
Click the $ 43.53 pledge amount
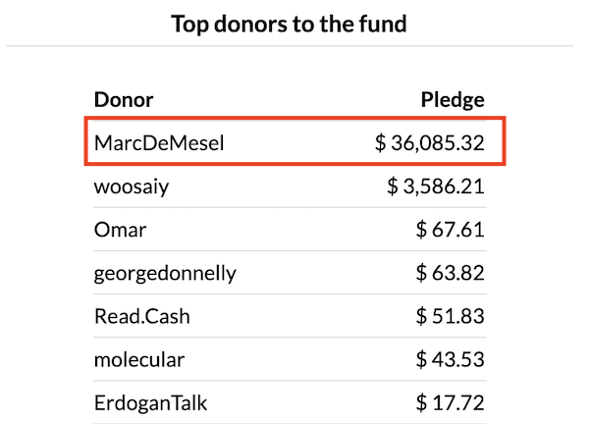(450, 360)
